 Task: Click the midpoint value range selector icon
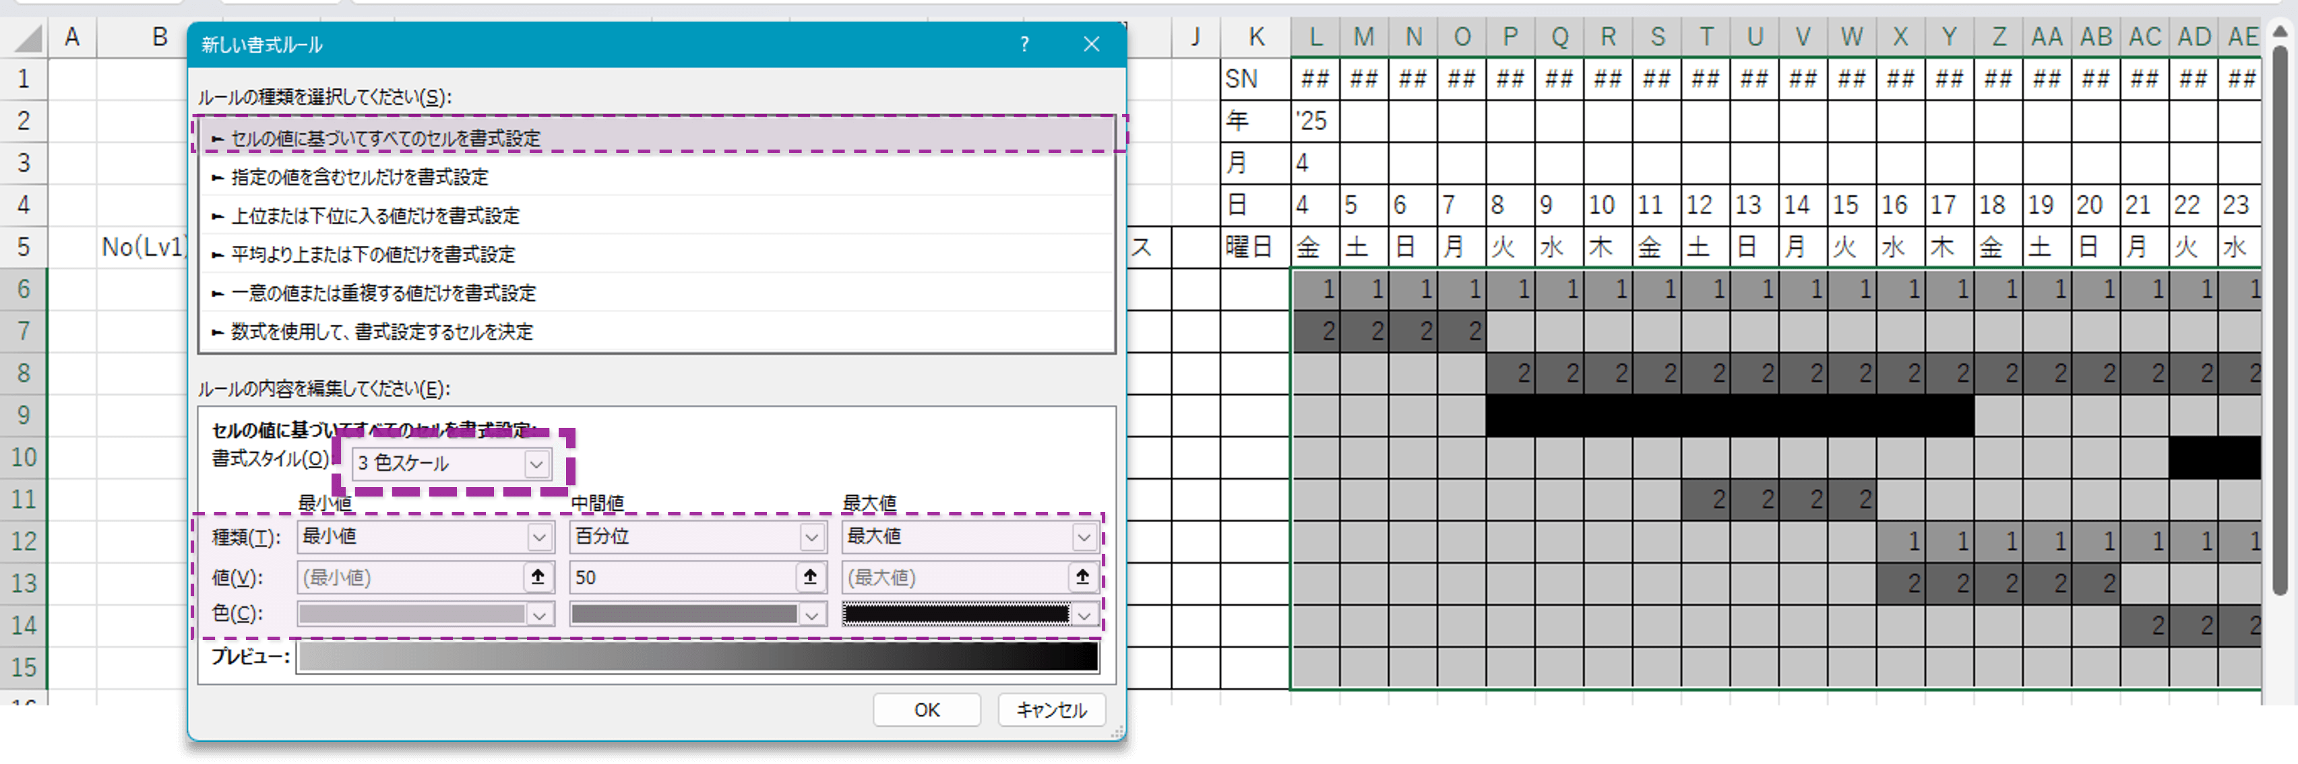click(810, 577)
